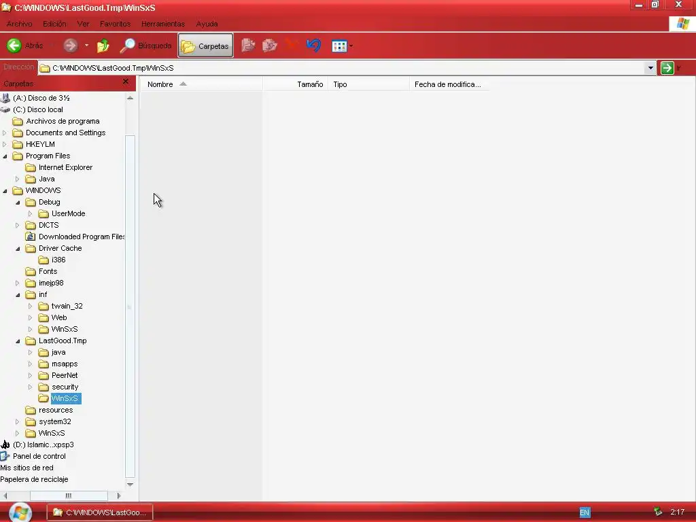Click folder tree vertical scroll down arrow
The image size is (696, 522).
(130, 485)
